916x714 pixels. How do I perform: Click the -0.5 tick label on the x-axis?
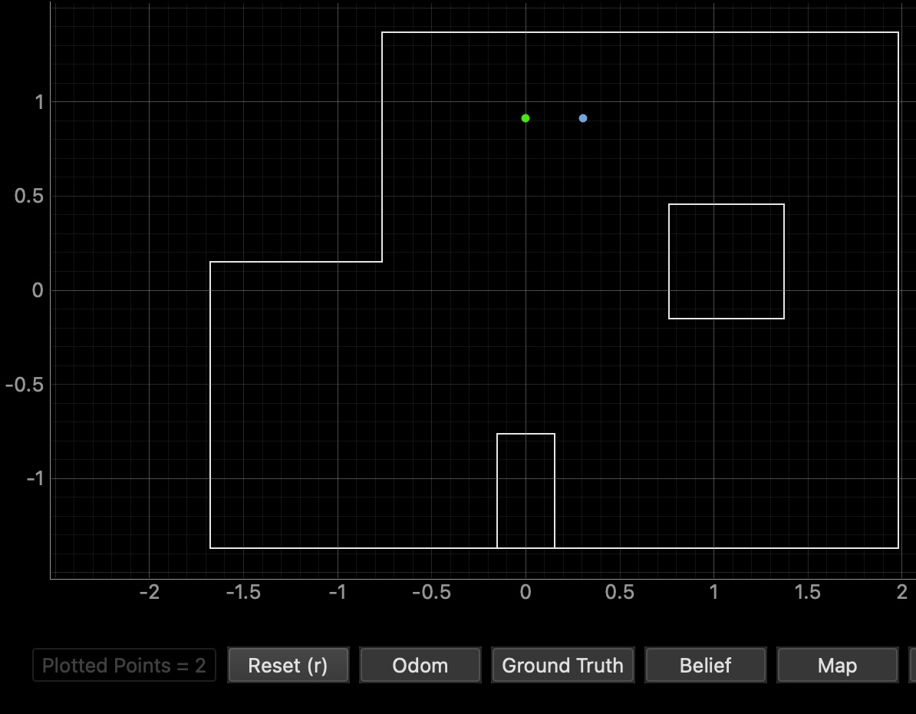pyautogui.click(x=431, y=593)
